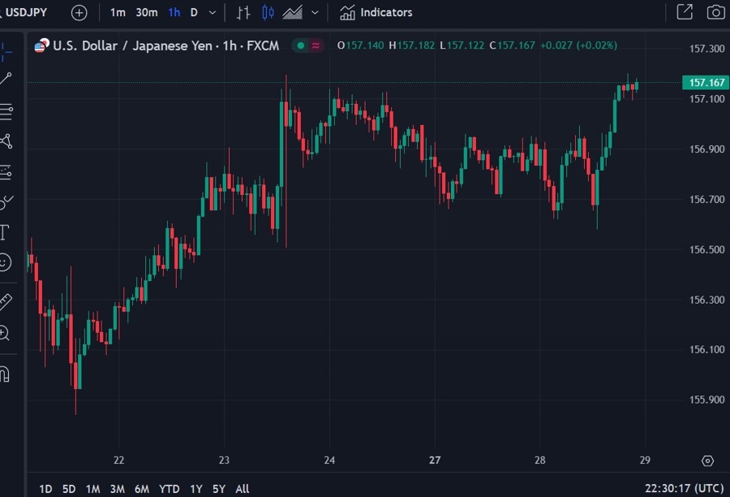Switch to the bars chart style

(243, 12)
